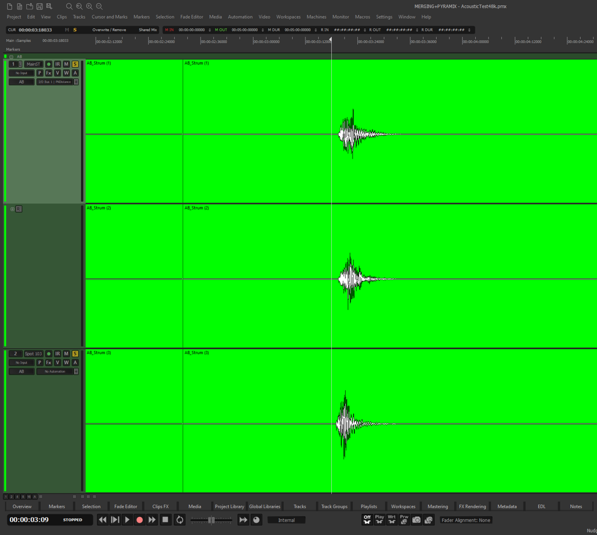Switch to the Project Library tab
The image size is (597, 535).
click(x=229, y=506)
